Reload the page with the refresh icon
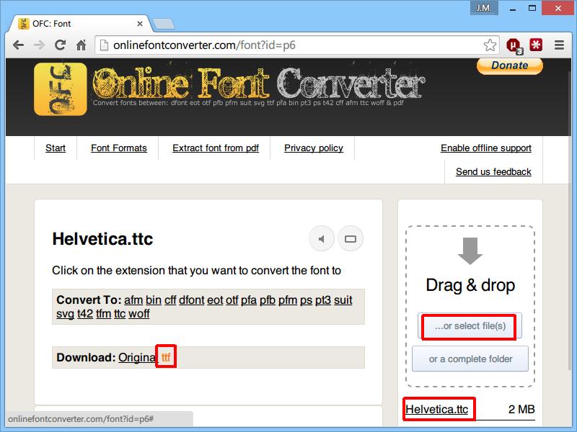 coord(61,45)
